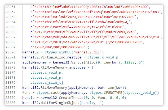Select line number 28566
Viewport: 168px width, 110px height.
click(11, 32)
